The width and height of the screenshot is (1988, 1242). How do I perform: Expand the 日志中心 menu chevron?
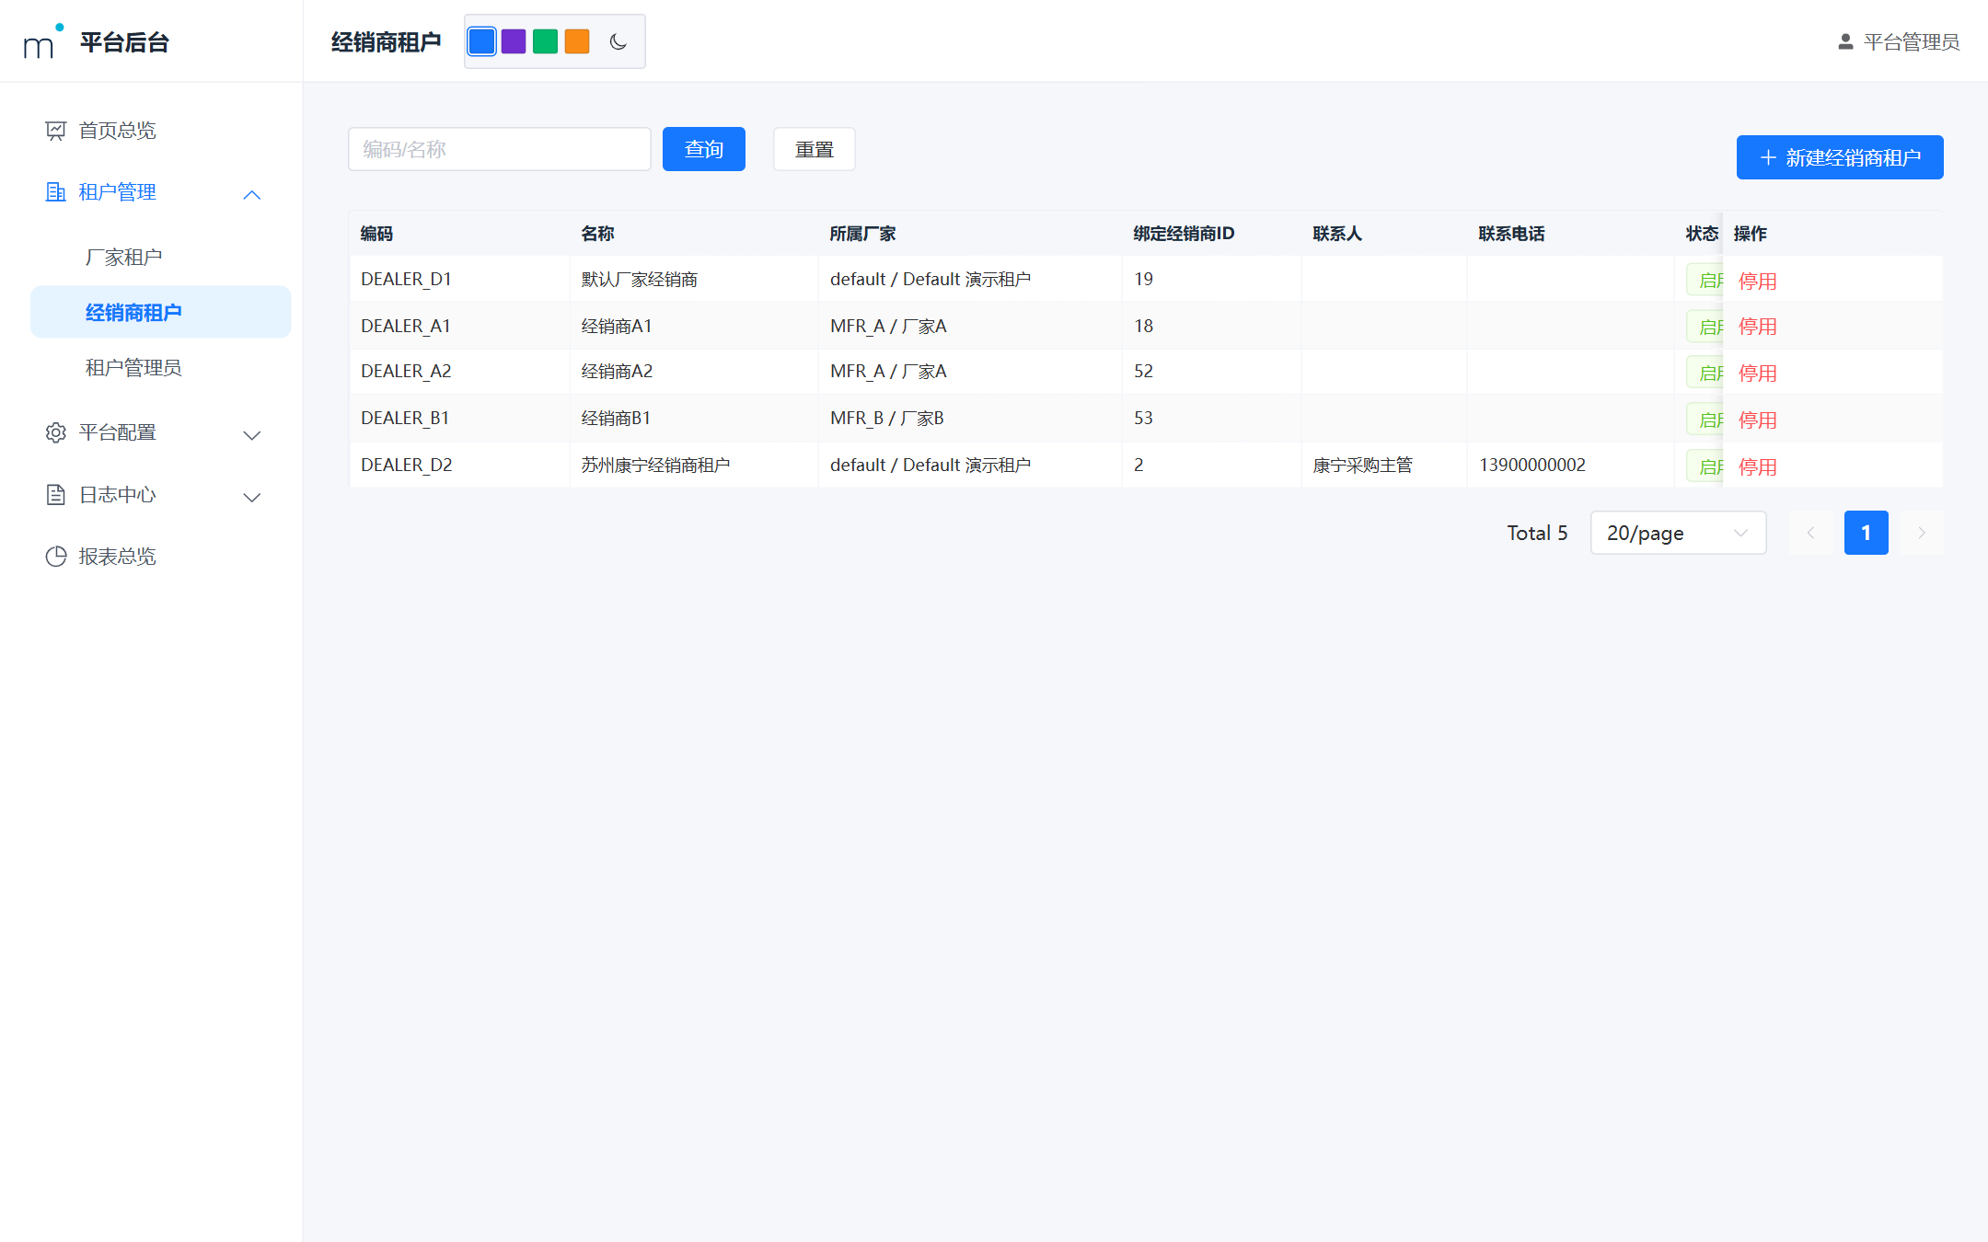click(252, 498)
